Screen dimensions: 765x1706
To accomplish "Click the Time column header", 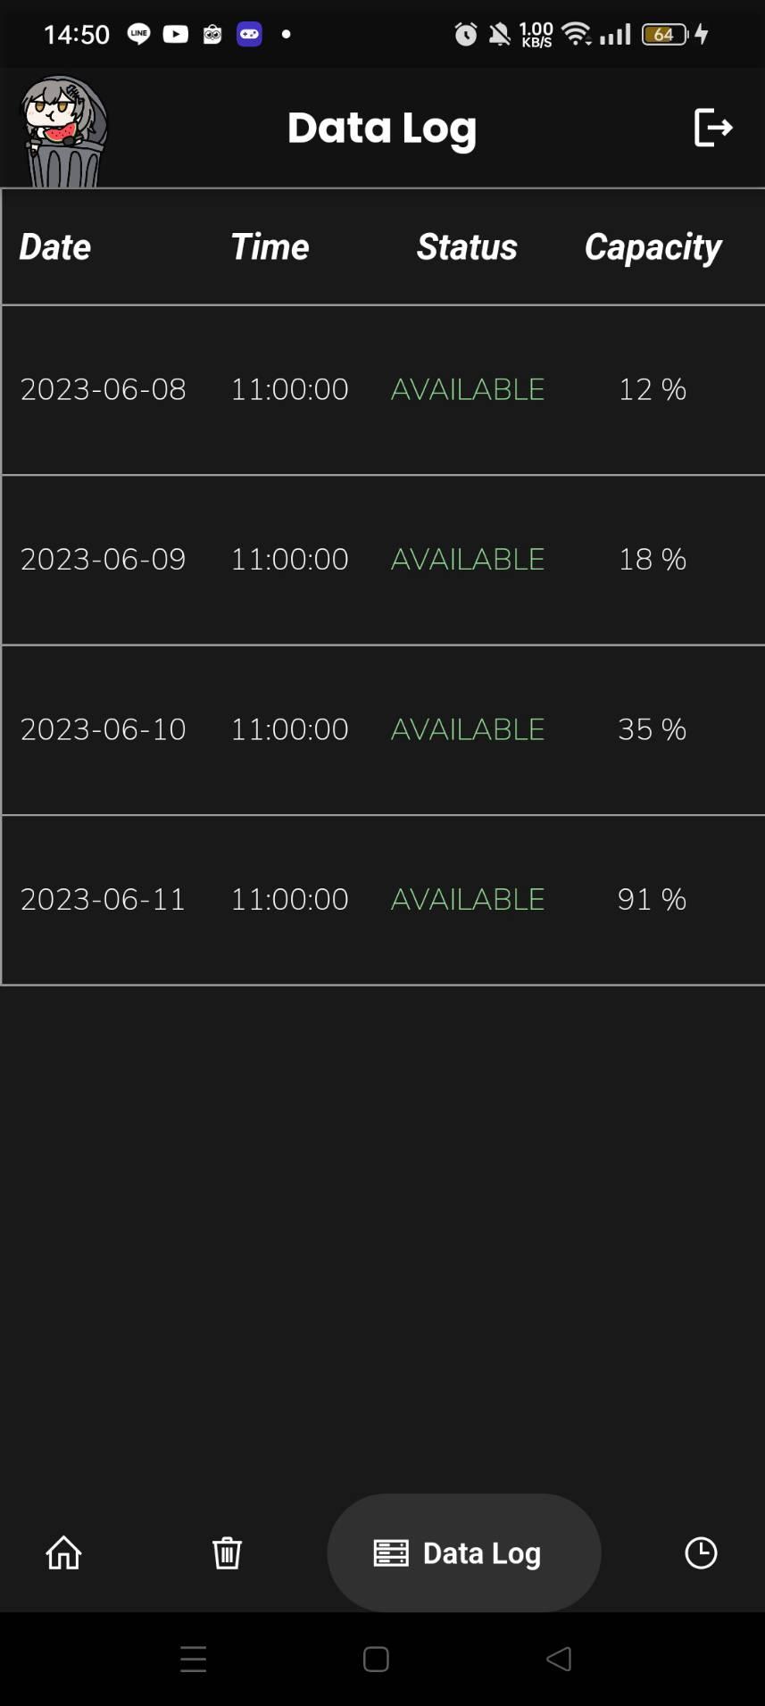I will (x=270, y=247).
